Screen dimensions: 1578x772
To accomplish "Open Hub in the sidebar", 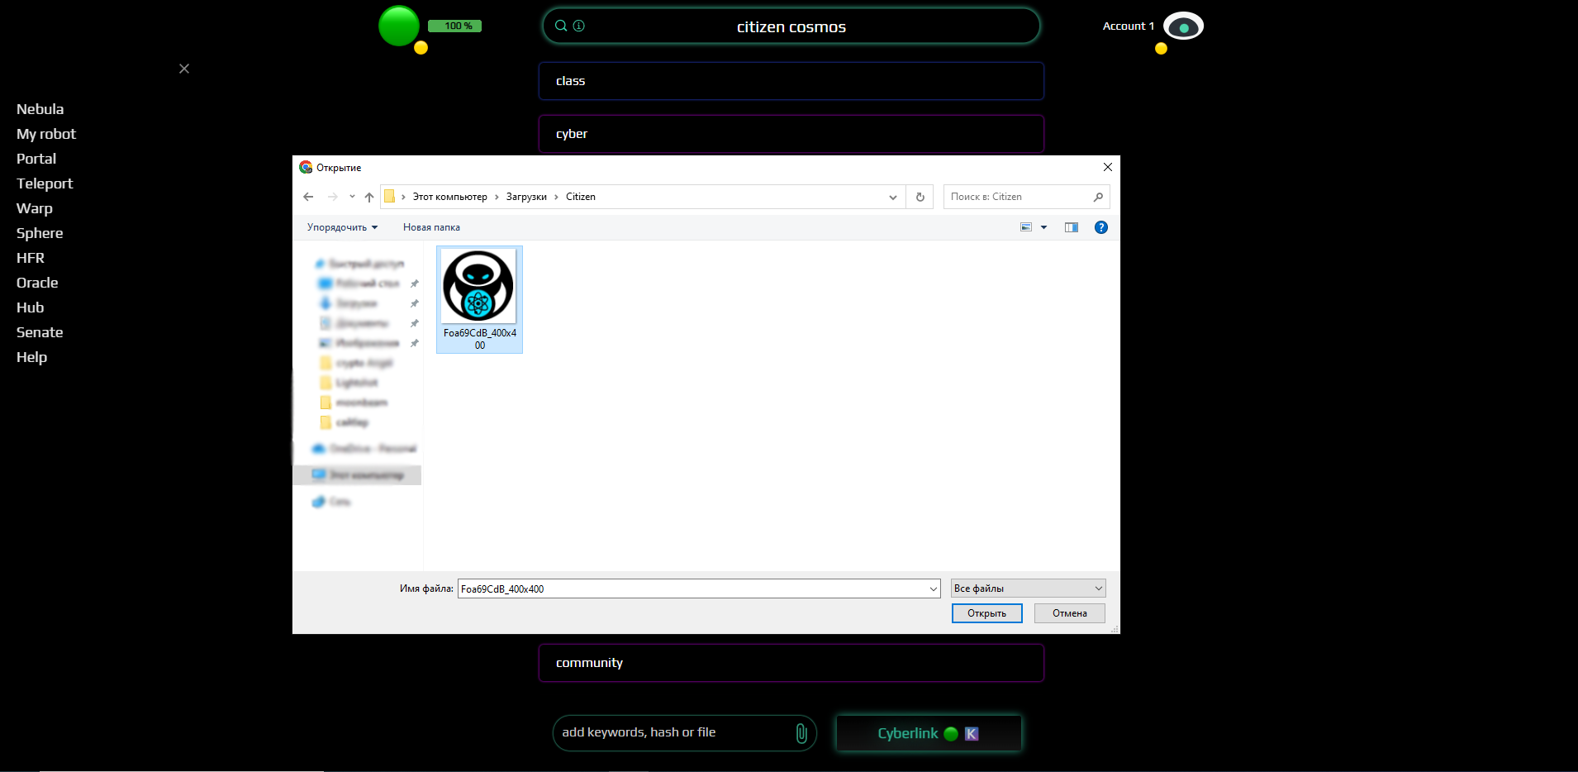I will tap(31, 307).
